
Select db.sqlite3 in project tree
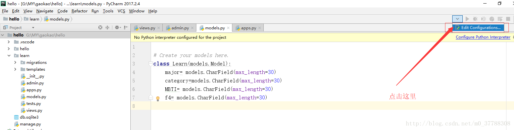[x=26, y=117]
